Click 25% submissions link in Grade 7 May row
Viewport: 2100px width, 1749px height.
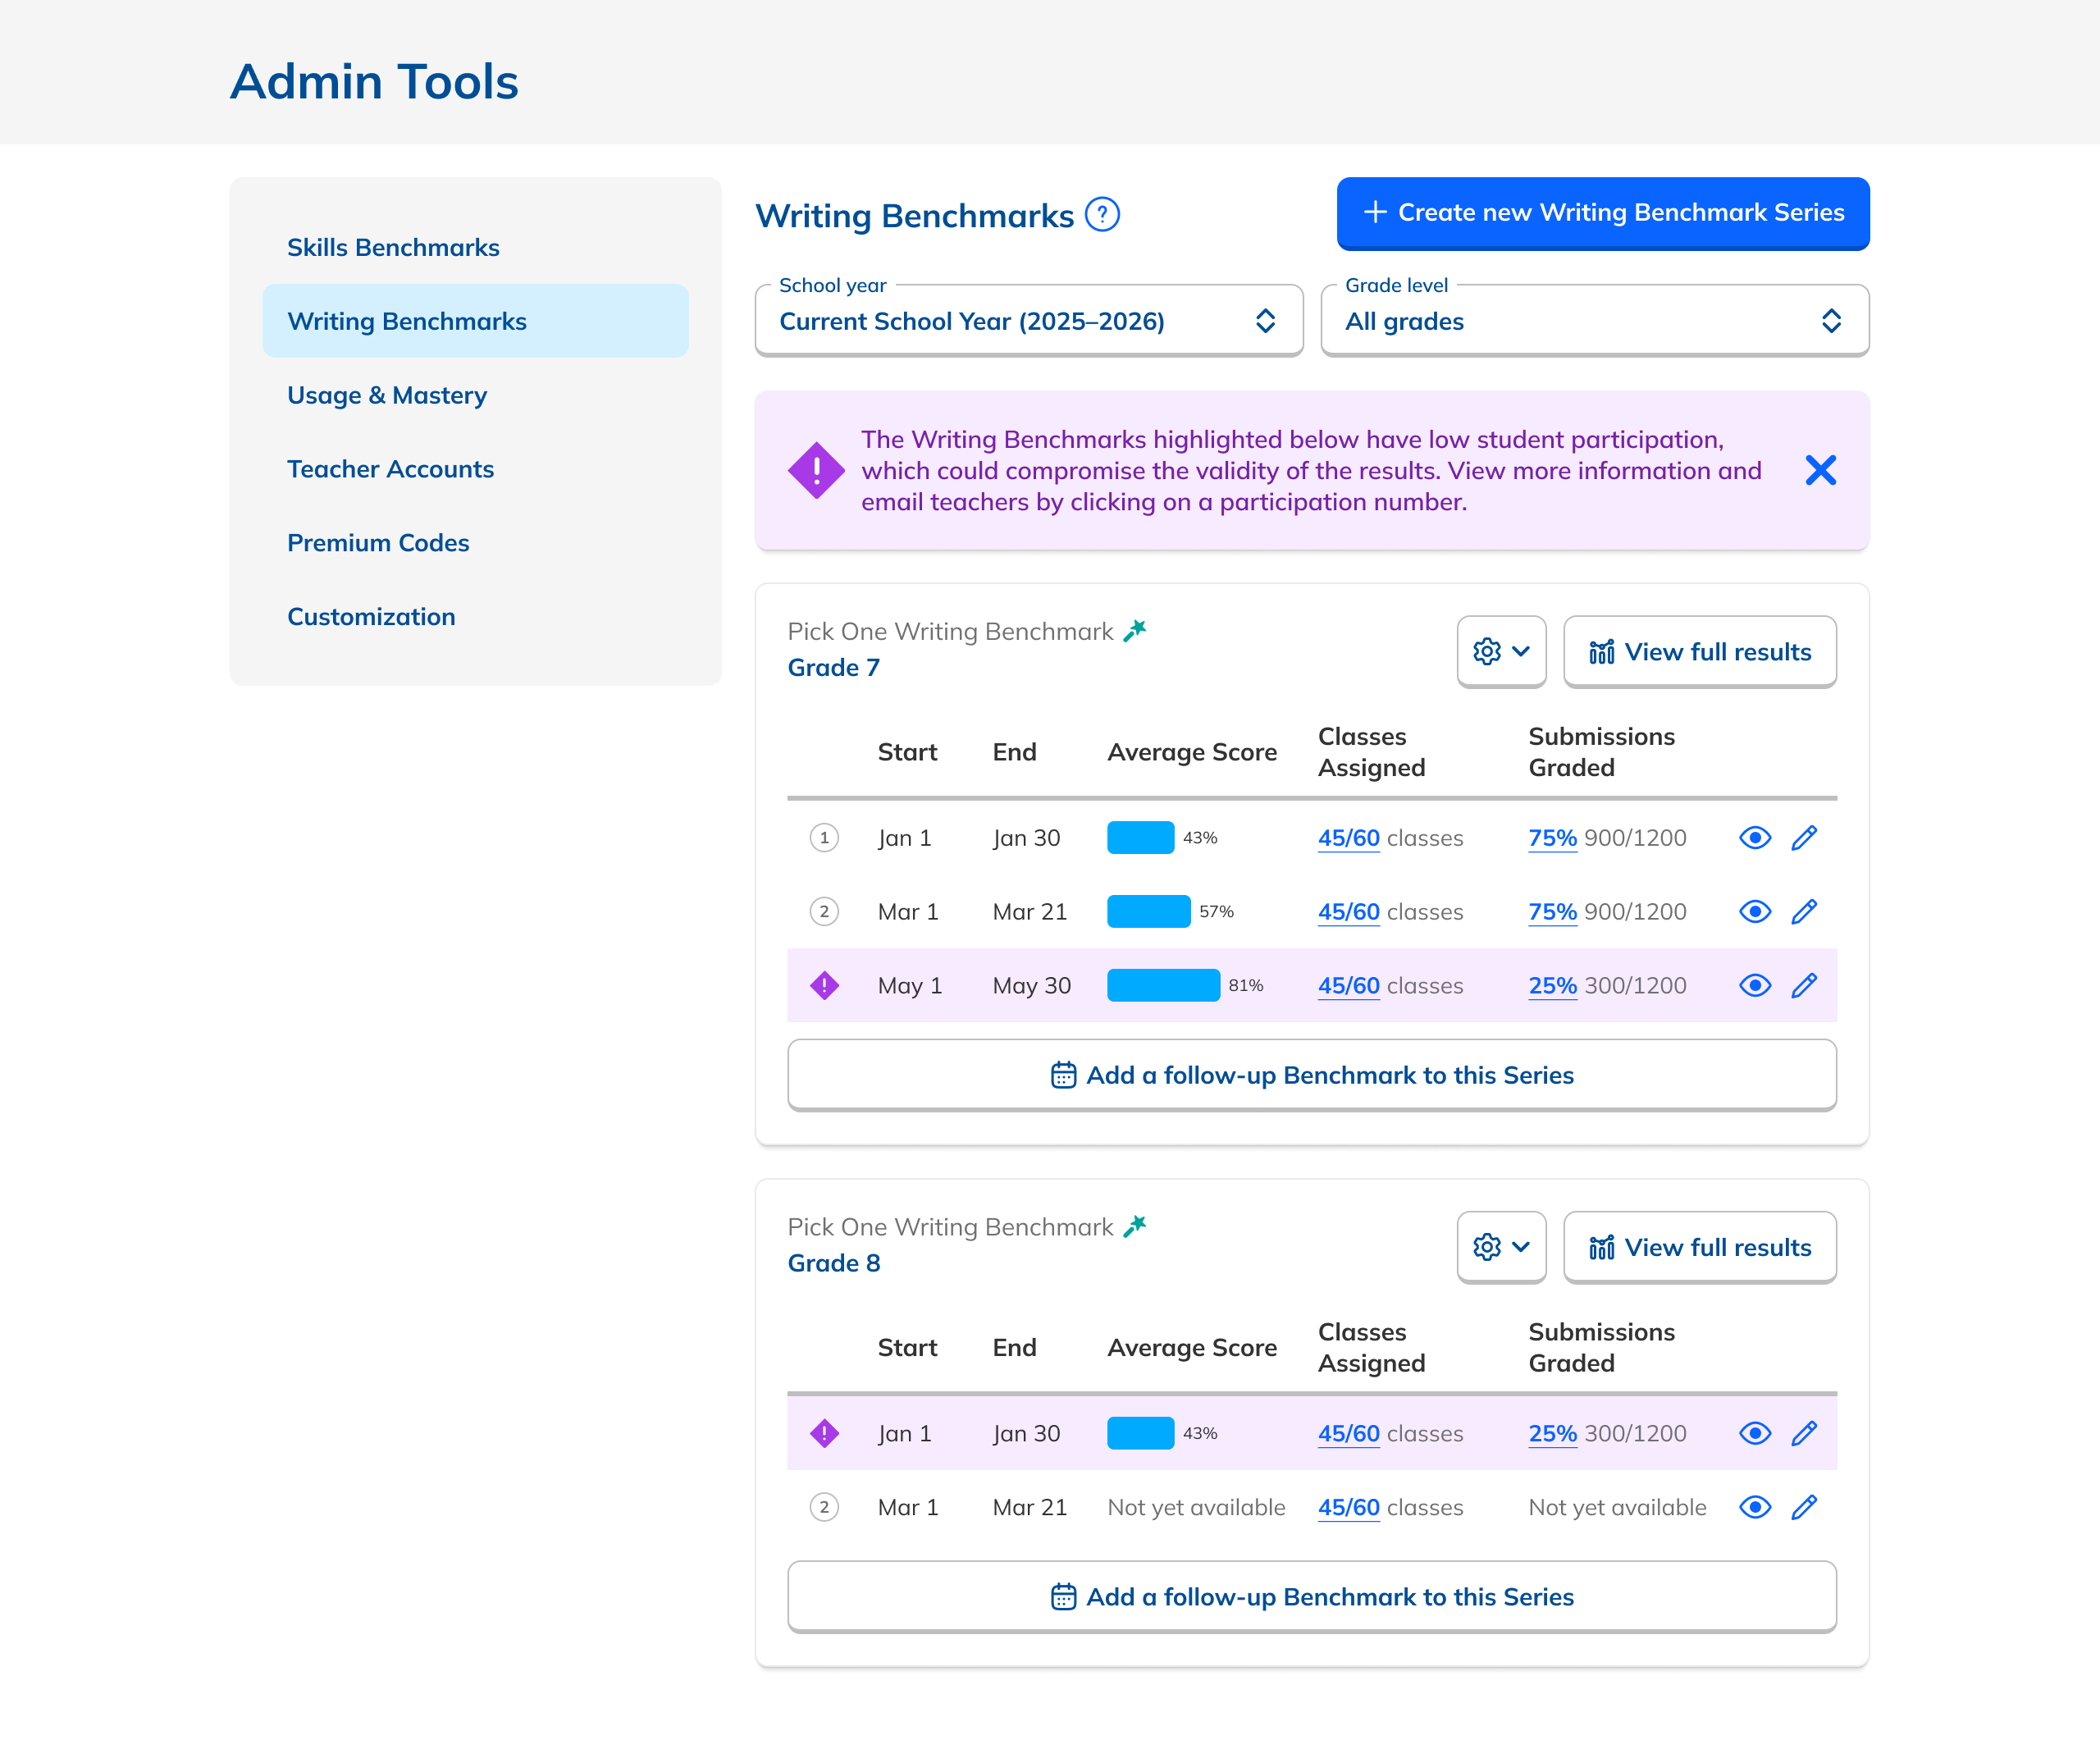click(1552, 986)
